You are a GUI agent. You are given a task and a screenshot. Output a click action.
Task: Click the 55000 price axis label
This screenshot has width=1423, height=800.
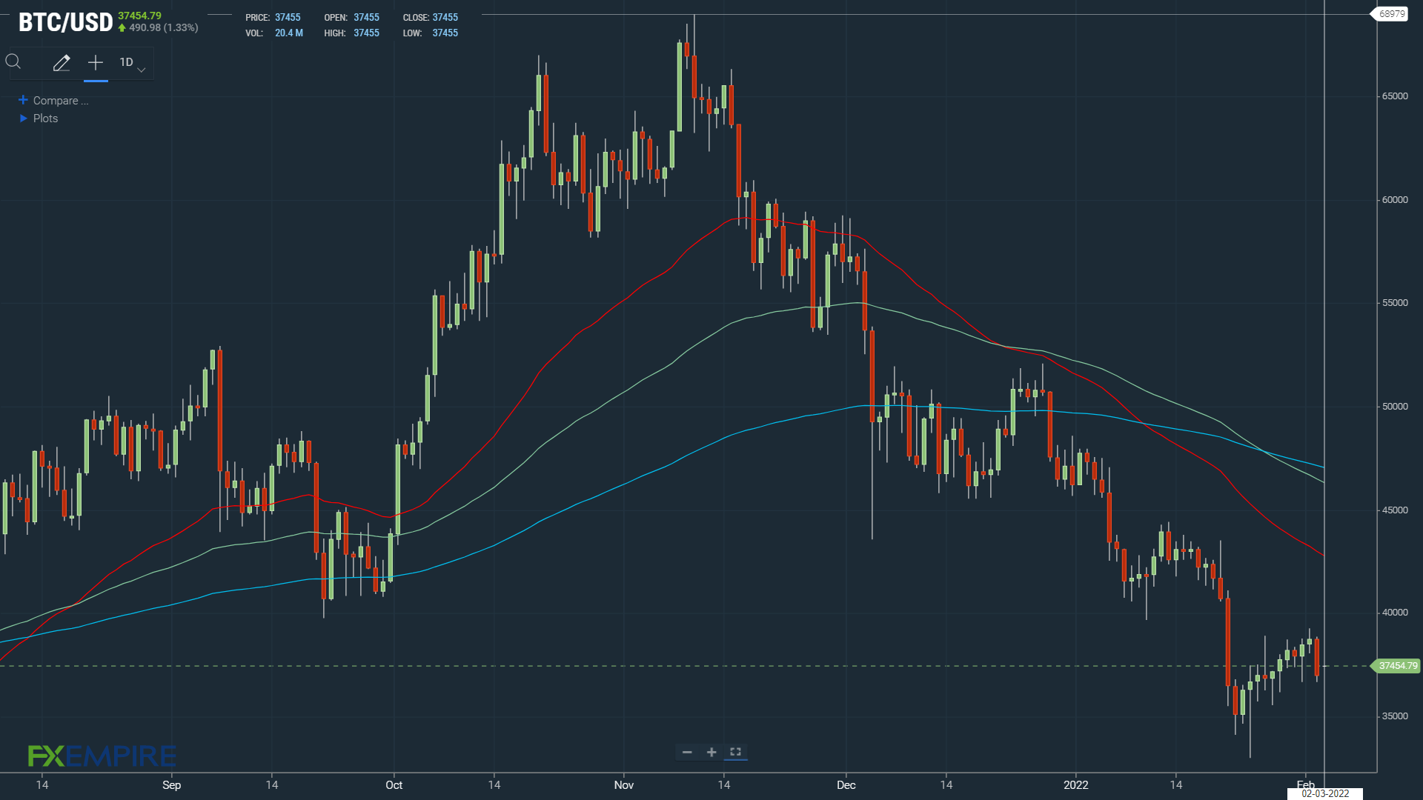pos(1395,303)
